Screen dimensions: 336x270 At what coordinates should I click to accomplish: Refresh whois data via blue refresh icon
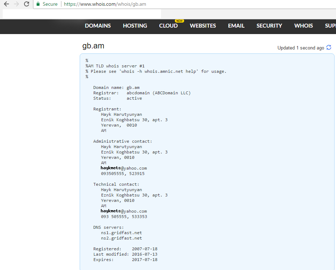pos(329,47)
